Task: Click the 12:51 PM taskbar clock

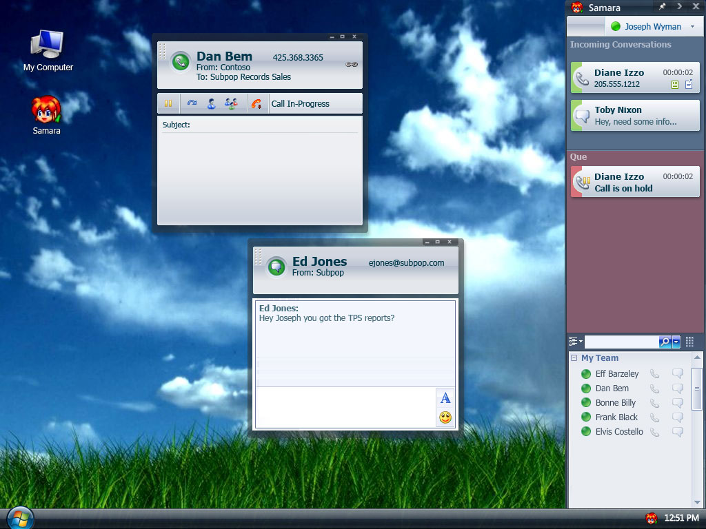Action: coord(681,518)
